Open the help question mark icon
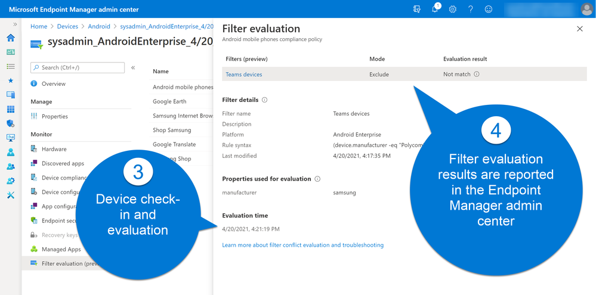Image resolution: width=596 pixels, height=295 pixels. [471, 9]
